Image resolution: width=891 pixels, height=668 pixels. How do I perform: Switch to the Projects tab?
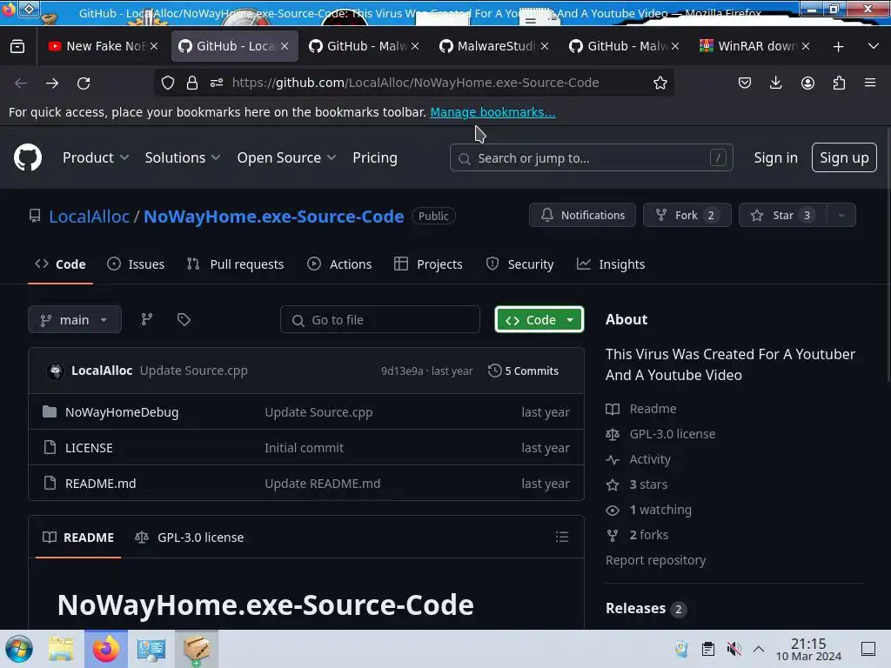click(x=428, y=264)
